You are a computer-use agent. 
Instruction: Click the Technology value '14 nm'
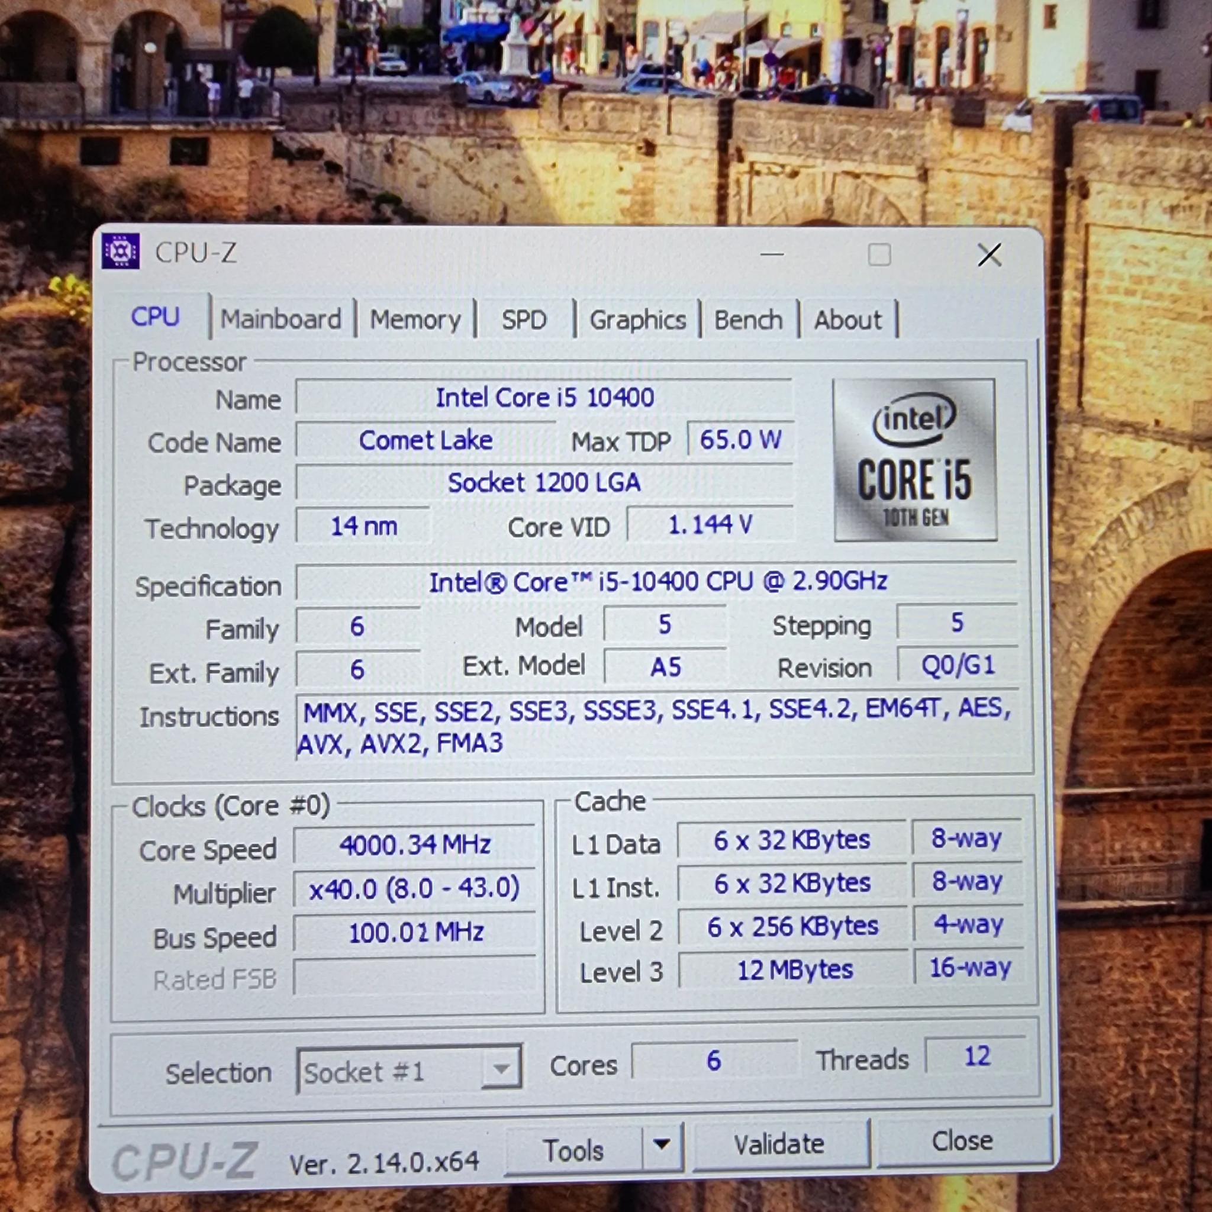(364, 526)
